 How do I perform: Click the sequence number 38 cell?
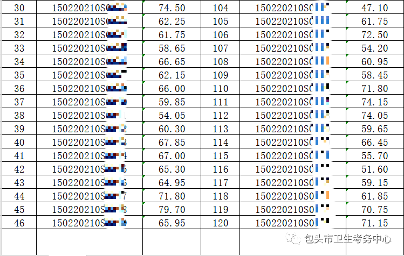click(x=19, y=115)
